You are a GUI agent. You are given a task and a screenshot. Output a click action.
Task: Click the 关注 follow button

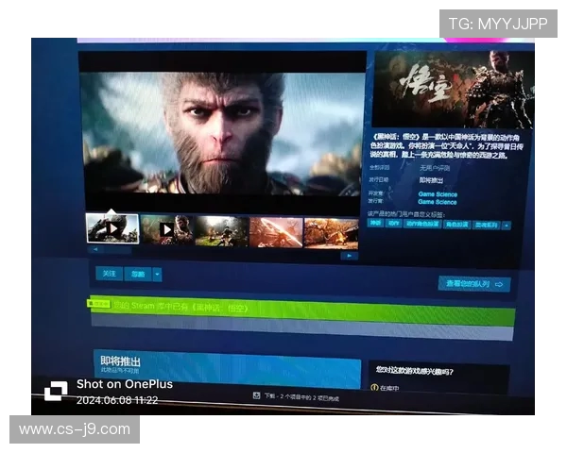[110, 274]
